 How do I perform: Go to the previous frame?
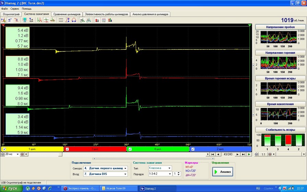pos(218,154)
